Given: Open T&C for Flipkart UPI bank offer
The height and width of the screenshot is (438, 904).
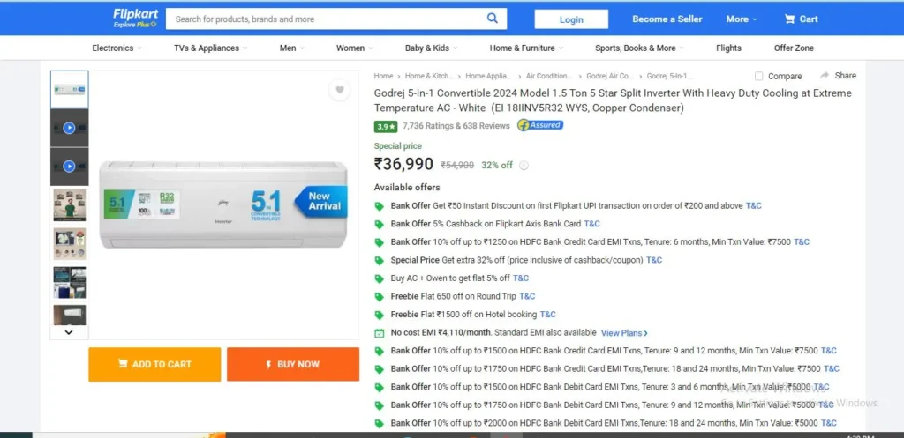Looking at the screenshot, I should coord(754,205).
